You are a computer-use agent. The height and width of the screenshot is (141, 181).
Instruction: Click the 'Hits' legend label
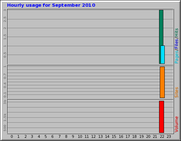(x=176, y=32)
